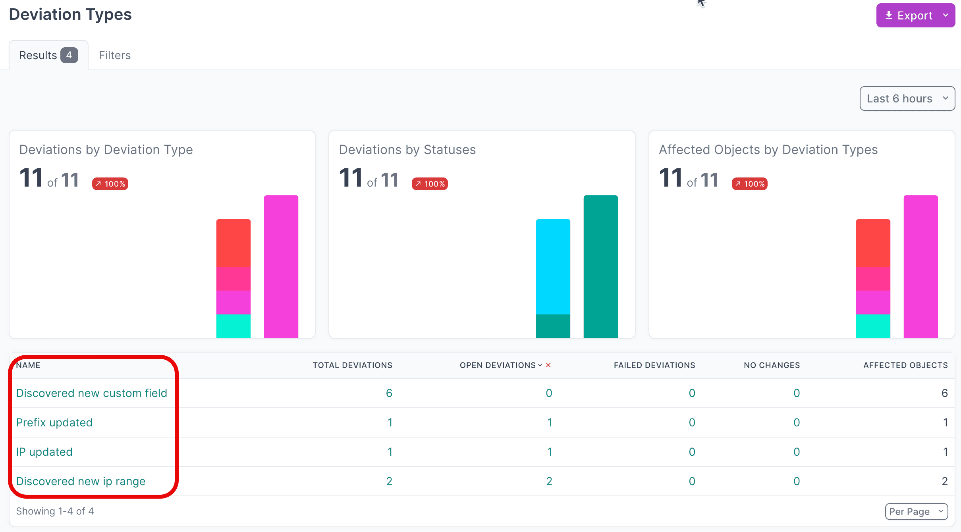This screenshot has width=961, height=532.
Task: Click the Showing 1-4 of 4 text
Action: pos(55,511)
